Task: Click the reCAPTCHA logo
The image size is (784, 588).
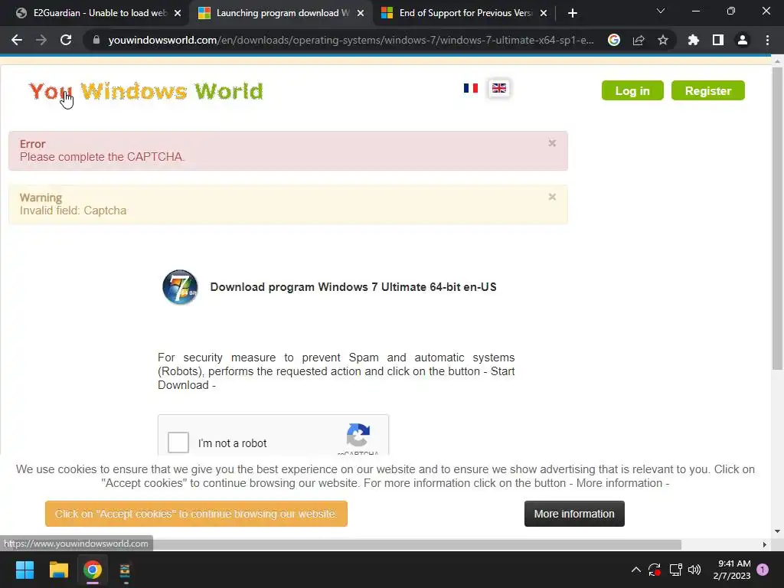Action: click(358, 435)
